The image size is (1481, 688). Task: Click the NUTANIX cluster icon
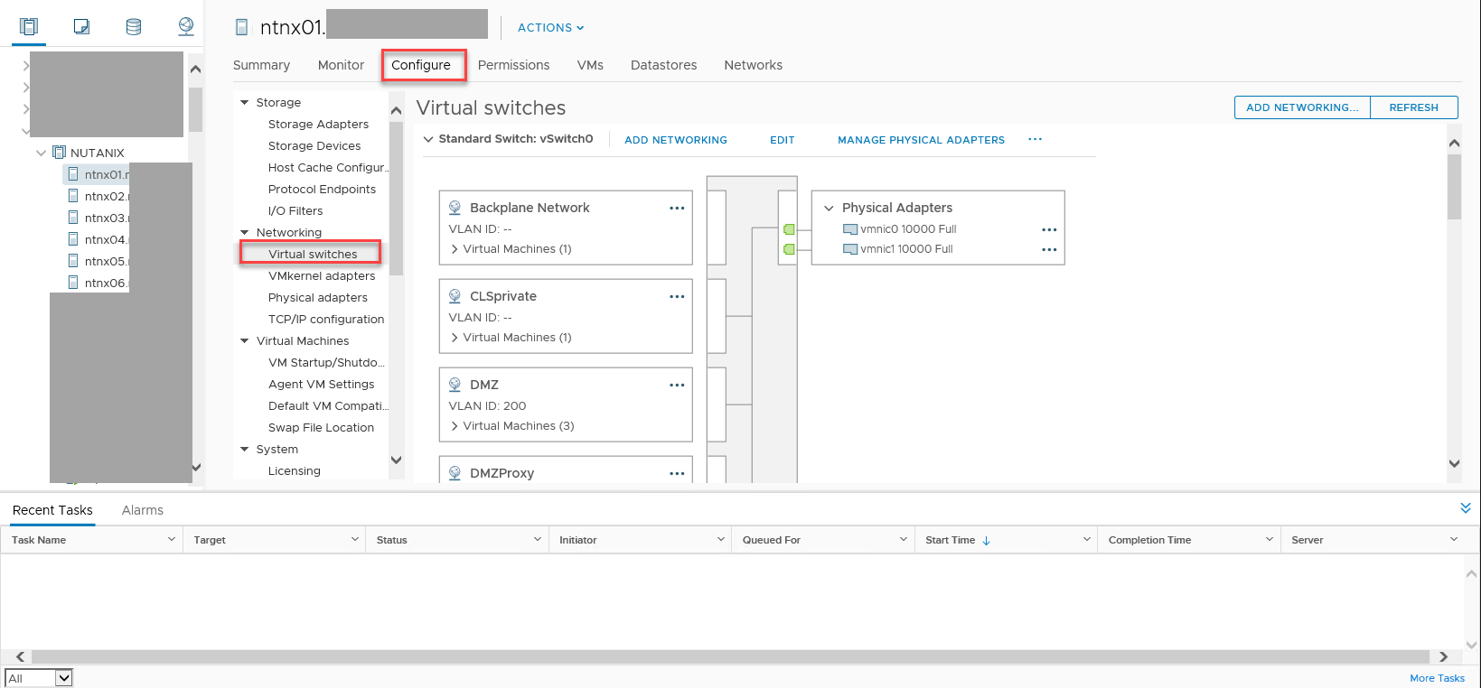tap(60, 153)
